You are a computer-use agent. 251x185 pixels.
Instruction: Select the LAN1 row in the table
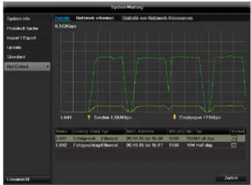click(x=150, y=139)
